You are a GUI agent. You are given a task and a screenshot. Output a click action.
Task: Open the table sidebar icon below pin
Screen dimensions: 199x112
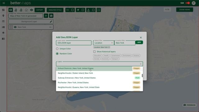(3, 21)
